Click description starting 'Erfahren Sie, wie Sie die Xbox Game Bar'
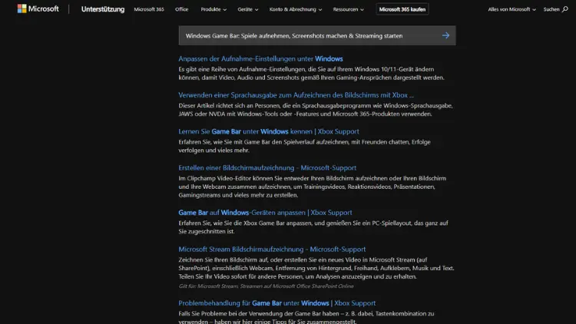This screenshot has width=576, height=324. coord(313,227)
